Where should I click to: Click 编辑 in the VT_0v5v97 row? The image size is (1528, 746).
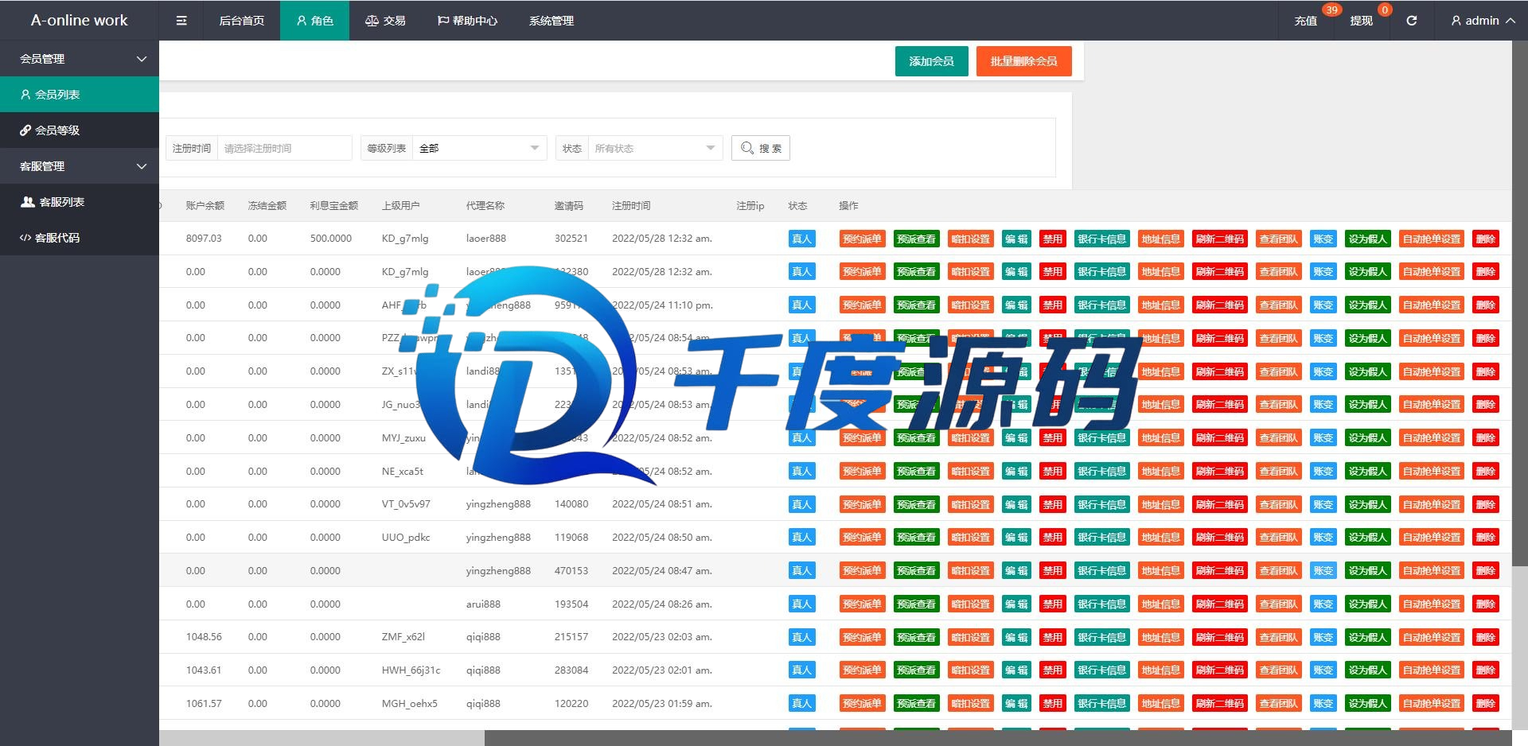tap(1016, 504)
